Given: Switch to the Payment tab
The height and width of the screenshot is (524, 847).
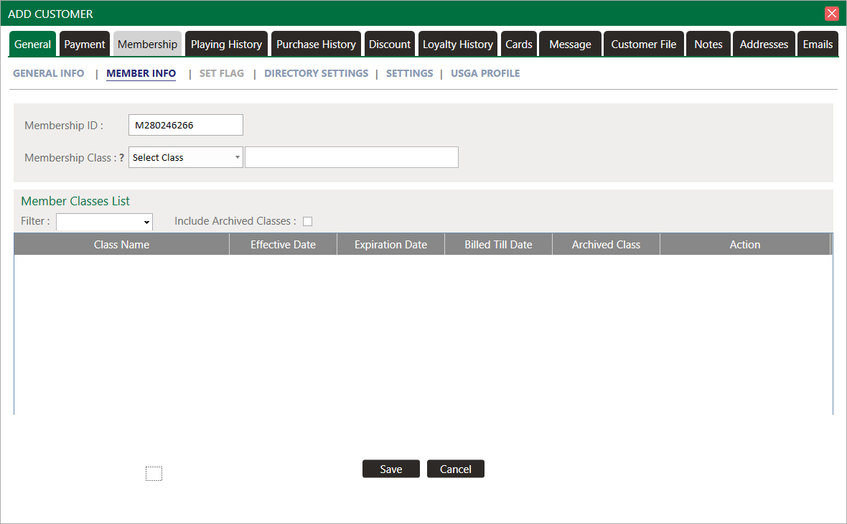Looking at the screenshot, I should pyautogui.click(x=85, y=45).
